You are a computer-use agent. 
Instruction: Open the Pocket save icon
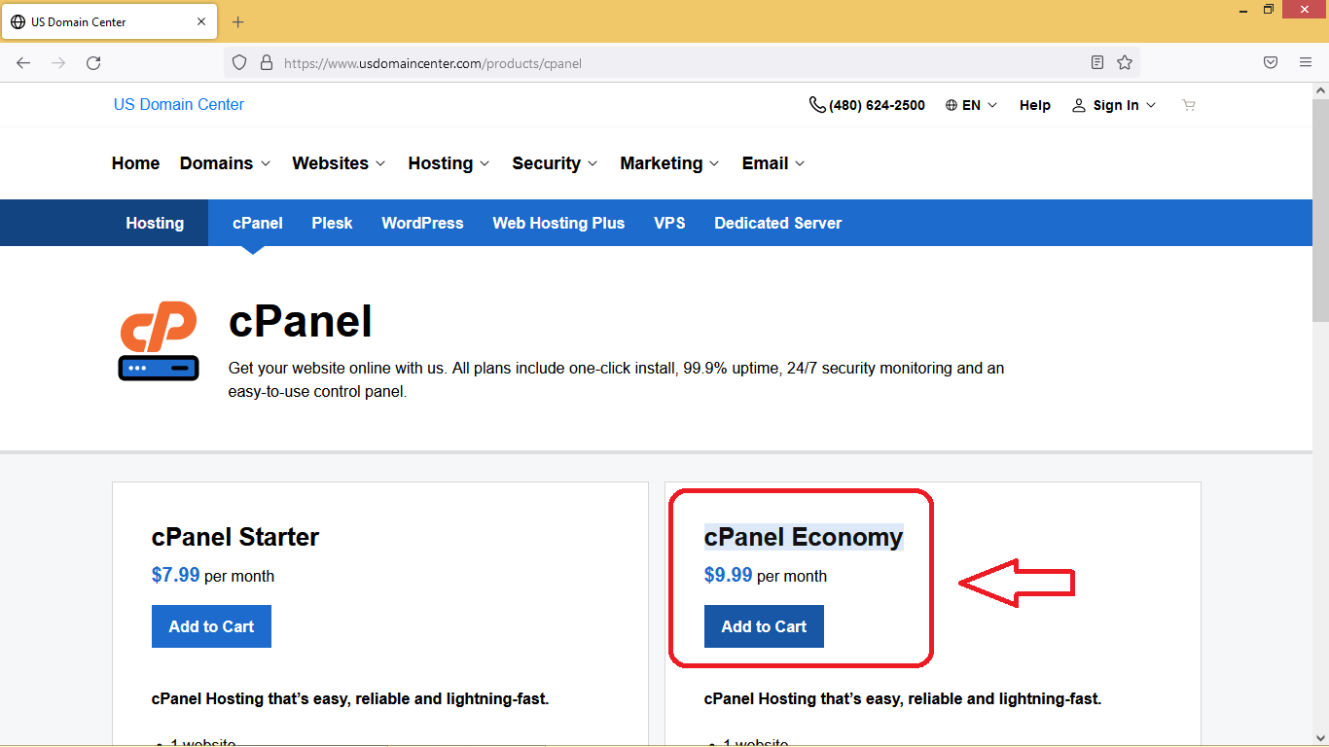click(1271, 62)
